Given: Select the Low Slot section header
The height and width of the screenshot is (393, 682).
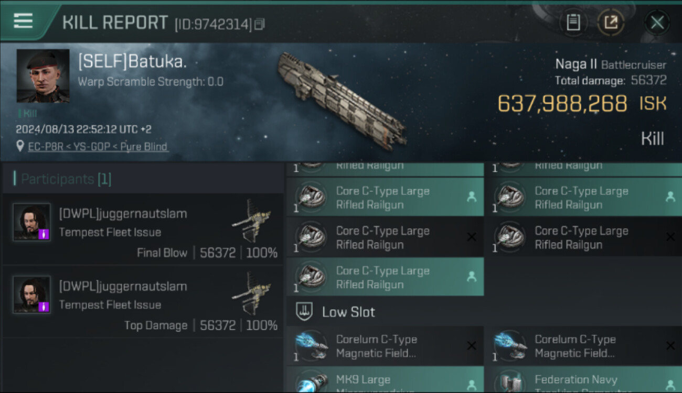Looking at the screenshot, I should tap(348, 312).
